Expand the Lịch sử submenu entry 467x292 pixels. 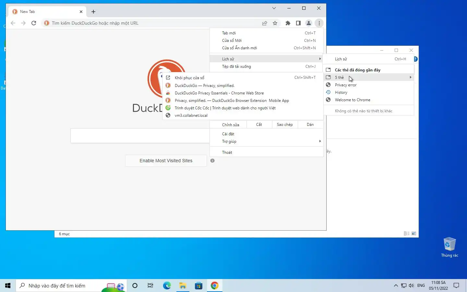(x=267, y=59)
